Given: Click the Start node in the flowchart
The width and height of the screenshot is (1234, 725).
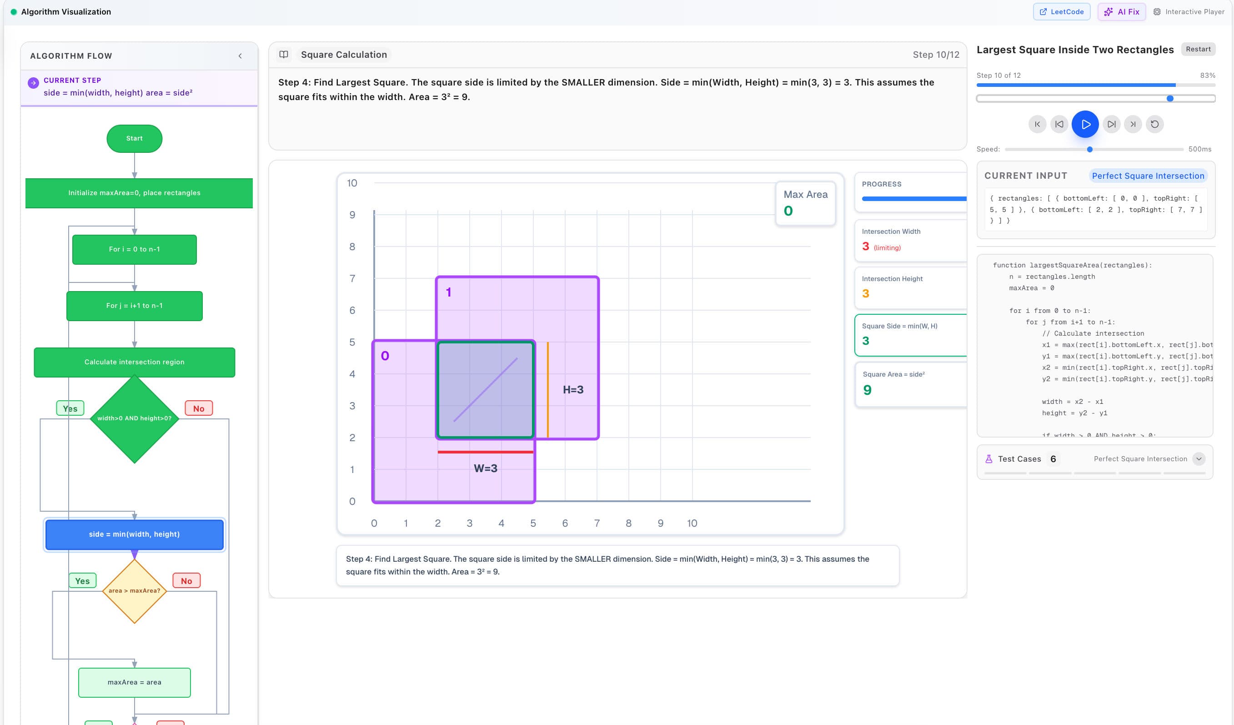Looking at the screenshot, I should pos(134,138).
